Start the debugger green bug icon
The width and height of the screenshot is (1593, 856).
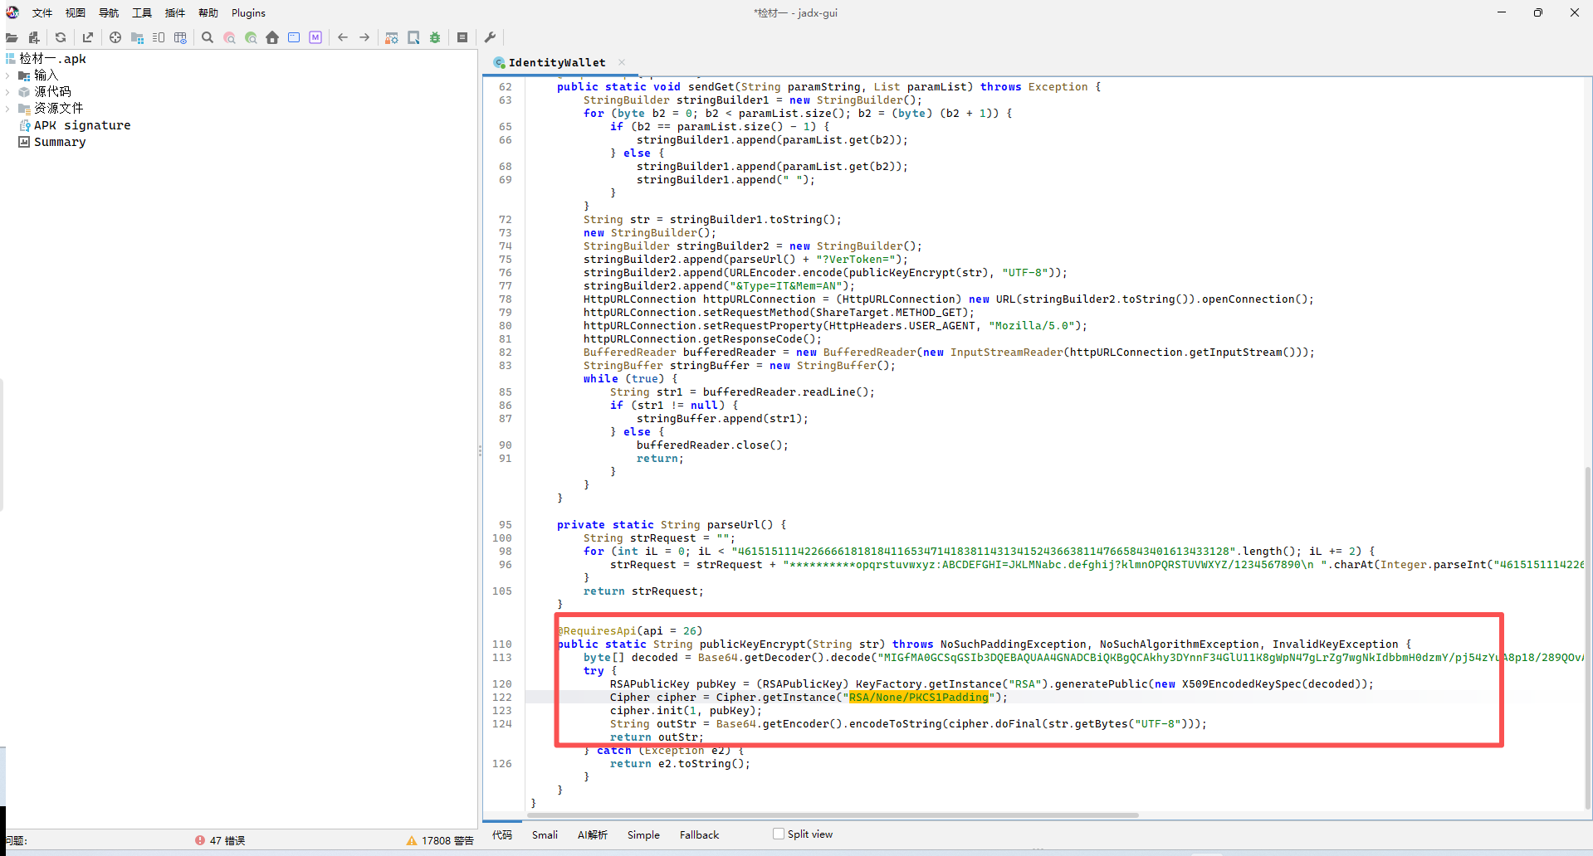[435, 37]
